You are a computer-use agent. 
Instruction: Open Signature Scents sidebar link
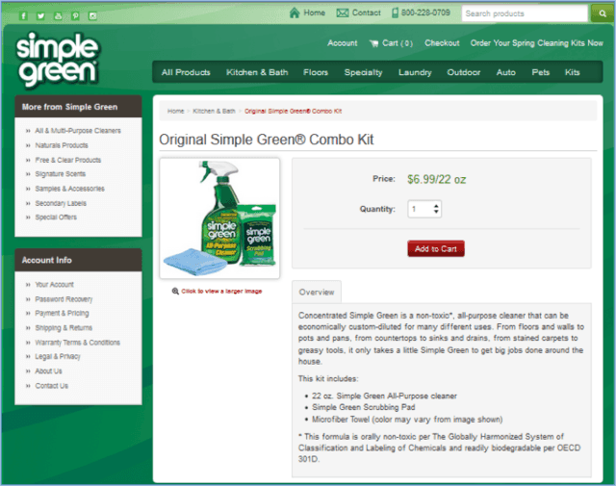pos(60,174)
